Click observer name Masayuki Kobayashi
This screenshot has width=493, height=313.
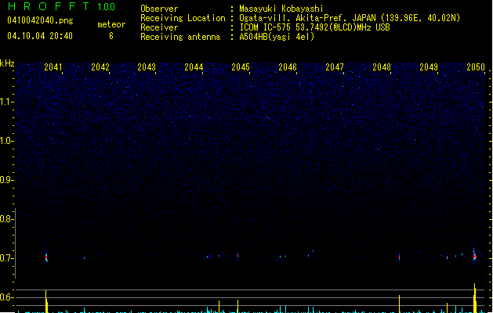pos(281,9)
